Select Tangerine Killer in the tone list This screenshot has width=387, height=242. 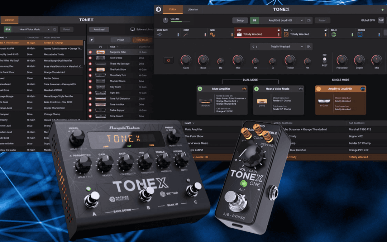pyautogui.click(x=118, y=52)
